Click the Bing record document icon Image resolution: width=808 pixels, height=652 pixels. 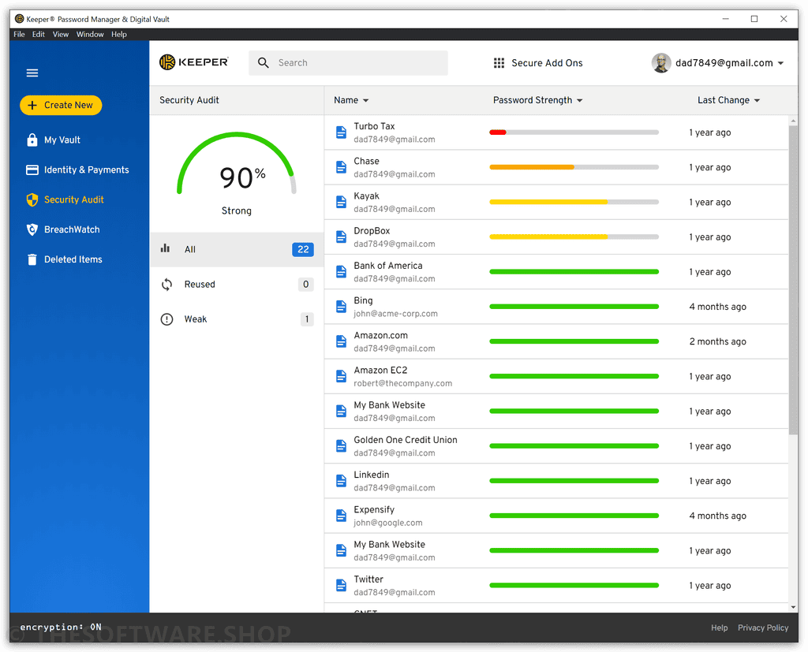tap(341, 307)
